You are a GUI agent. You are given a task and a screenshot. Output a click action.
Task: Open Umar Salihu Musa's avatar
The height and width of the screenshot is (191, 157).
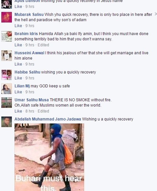pyautogui.click(x=7, y=103)
